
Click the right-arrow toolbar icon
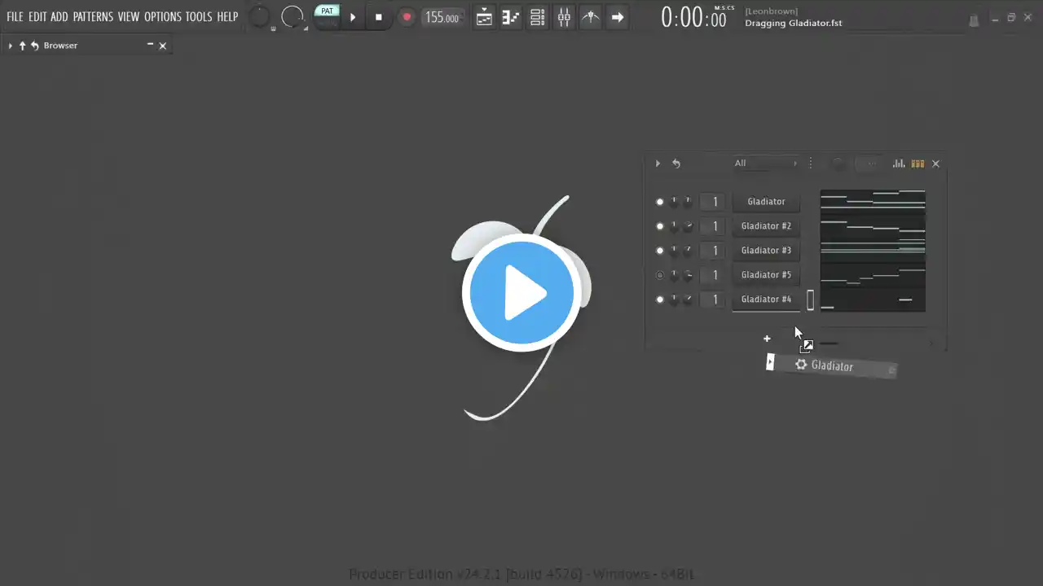click(618, 17)
